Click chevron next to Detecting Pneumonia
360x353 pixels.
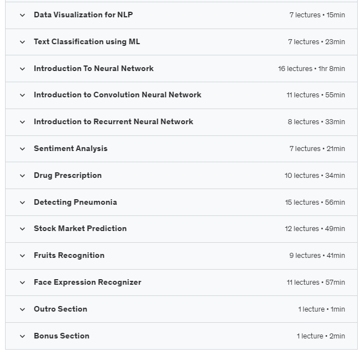pos(22,203)
